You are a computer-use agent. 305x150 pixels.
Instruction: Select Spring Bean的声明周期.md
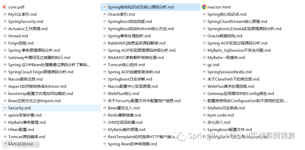point(132,144)
